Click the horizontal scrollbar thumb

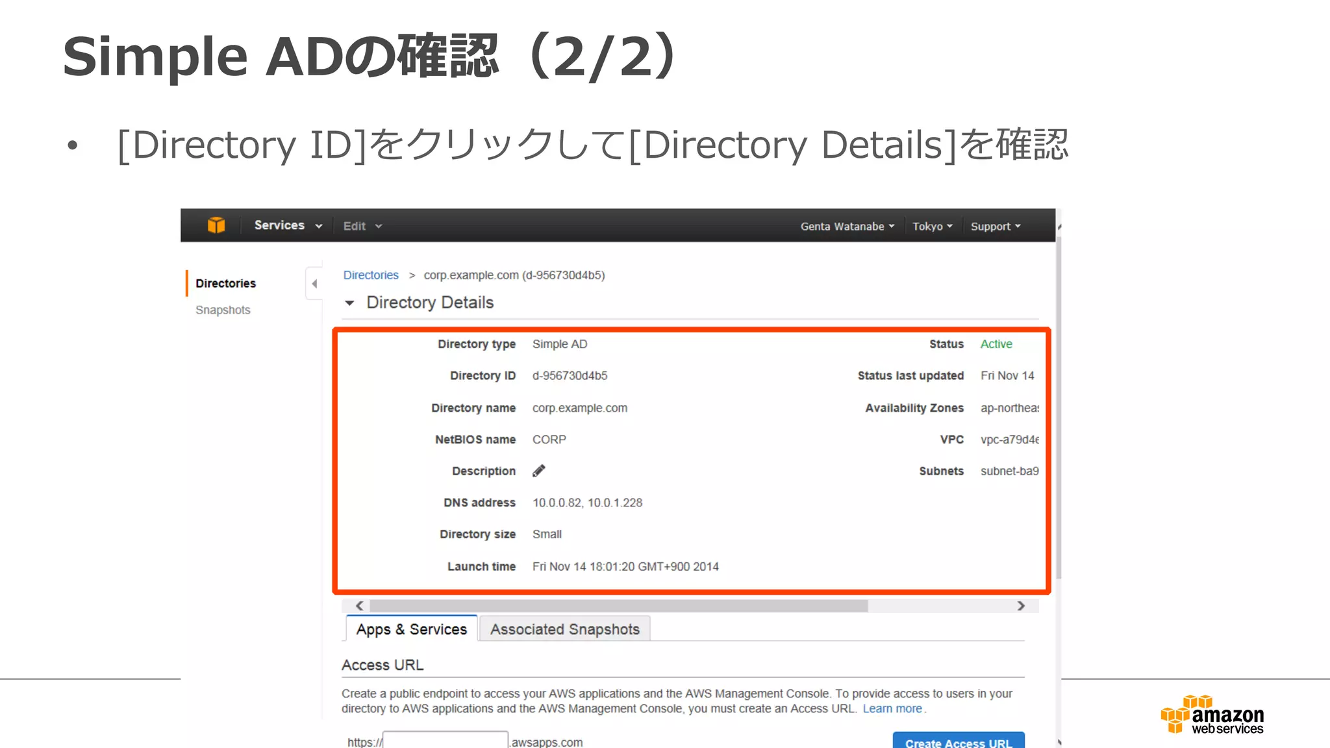619,606
